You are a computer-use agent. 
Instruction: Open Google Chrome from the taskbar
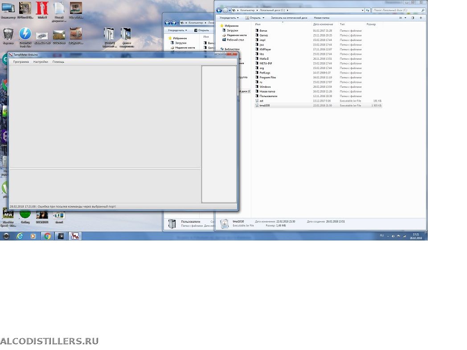click(47, 236)
